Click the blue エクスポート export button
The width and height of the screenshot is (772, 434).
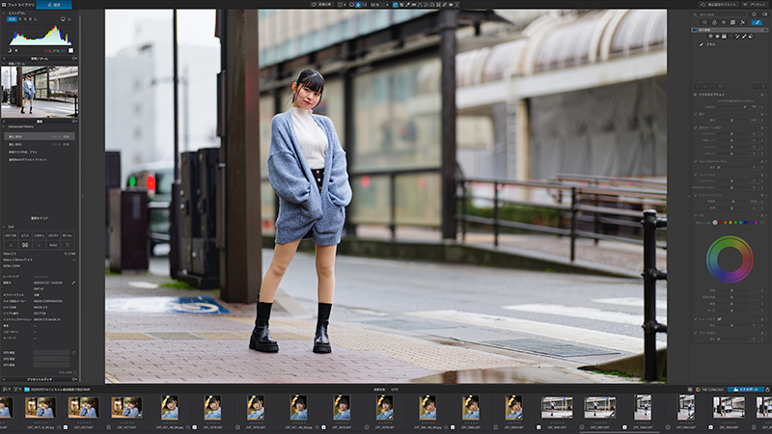746,390
